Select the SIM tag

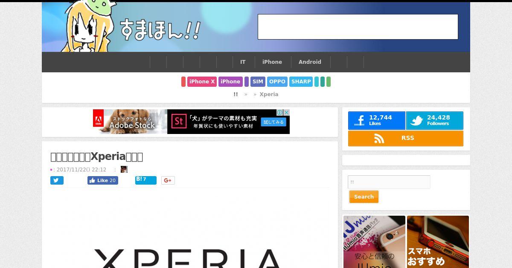coord(258,82)
